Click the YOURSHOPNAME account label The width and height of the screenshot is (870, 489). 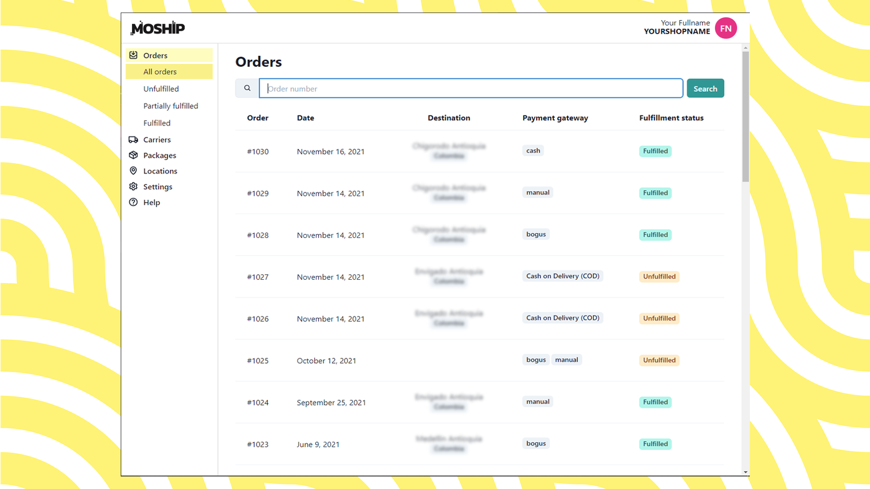pos(677,32)
